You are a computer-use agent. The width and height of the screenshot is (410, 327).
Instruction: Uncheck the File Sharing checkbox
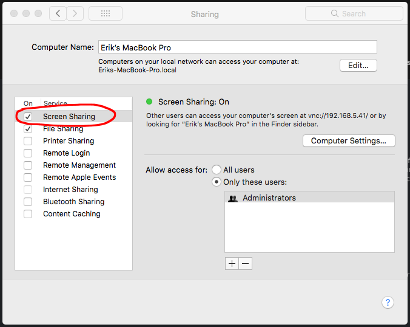[28, 129]
